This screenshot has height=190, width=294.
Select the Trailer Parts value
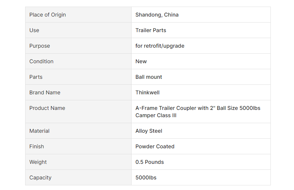coord(151,30)
